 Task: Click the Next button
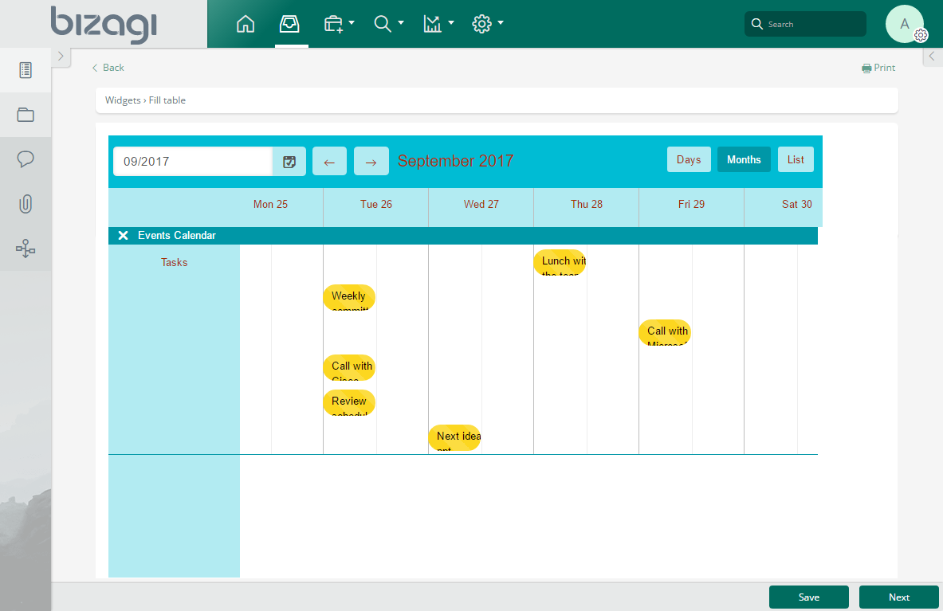898,597
